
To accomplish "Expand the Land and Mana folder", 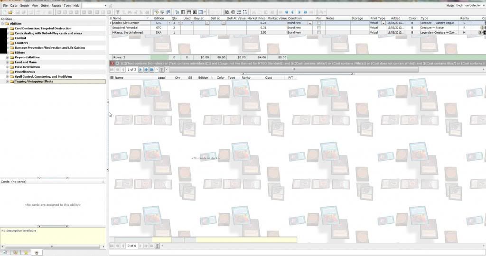I will 8,62.
